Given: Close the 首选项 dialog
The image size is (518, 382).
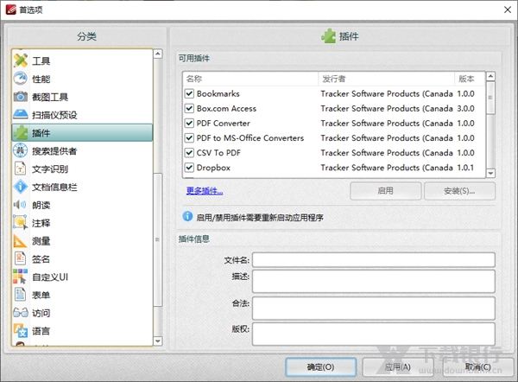Looking at the screenshot, I should click(508, 10).
